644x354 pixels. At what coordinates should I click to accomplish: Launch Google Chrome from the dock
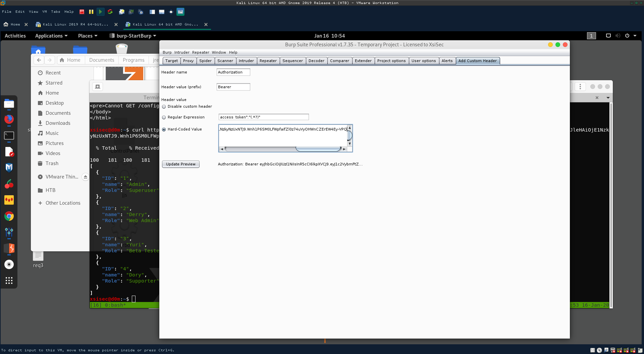tap(9, 216)
